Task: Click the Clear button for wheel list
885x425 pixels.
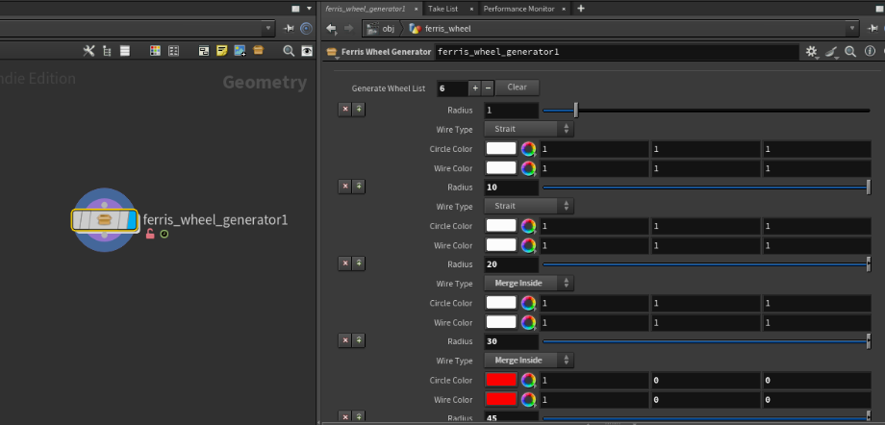Action: click(x=517, y=87)
